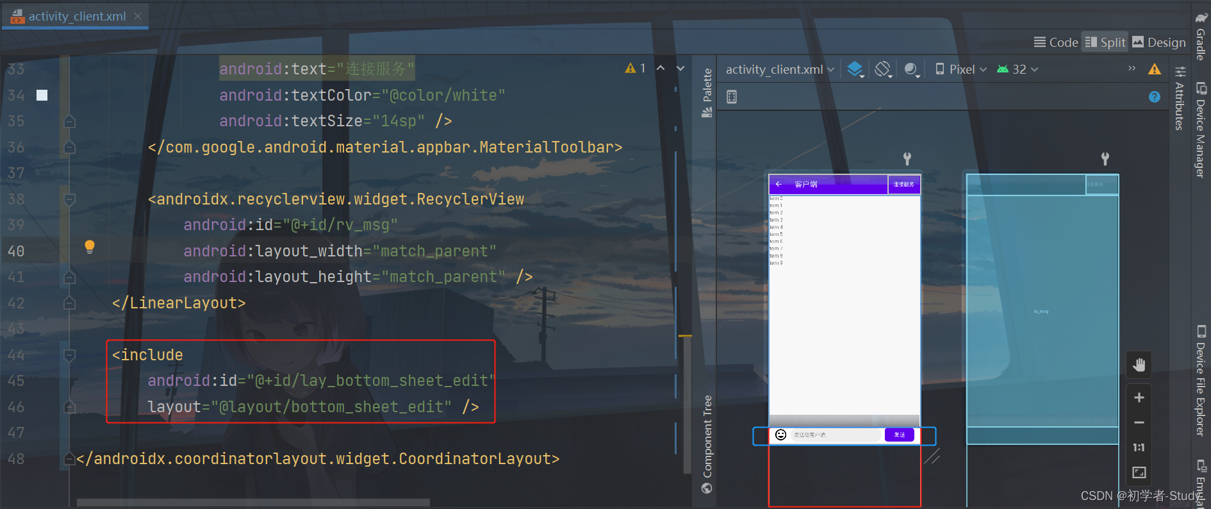Click the wrench icon above design preview

pyautogui.click(x=907, y=158)
